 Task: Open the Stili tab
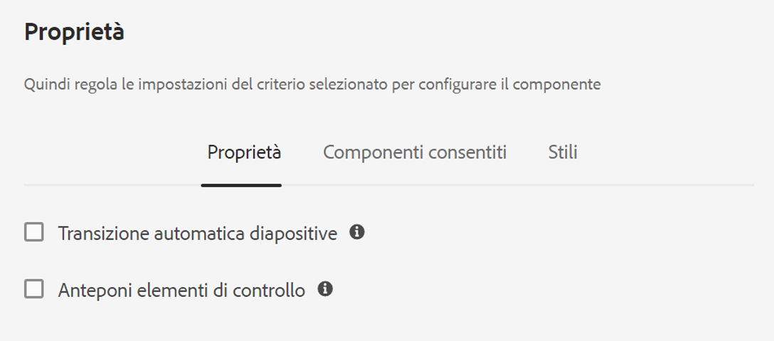click(563, 152)
